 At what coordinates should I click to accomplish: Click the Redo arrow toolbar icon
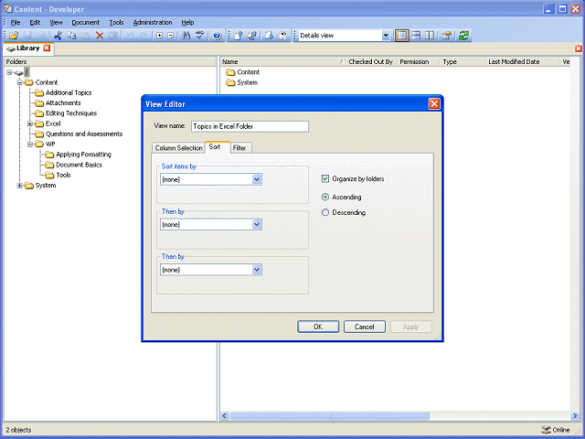144,36
